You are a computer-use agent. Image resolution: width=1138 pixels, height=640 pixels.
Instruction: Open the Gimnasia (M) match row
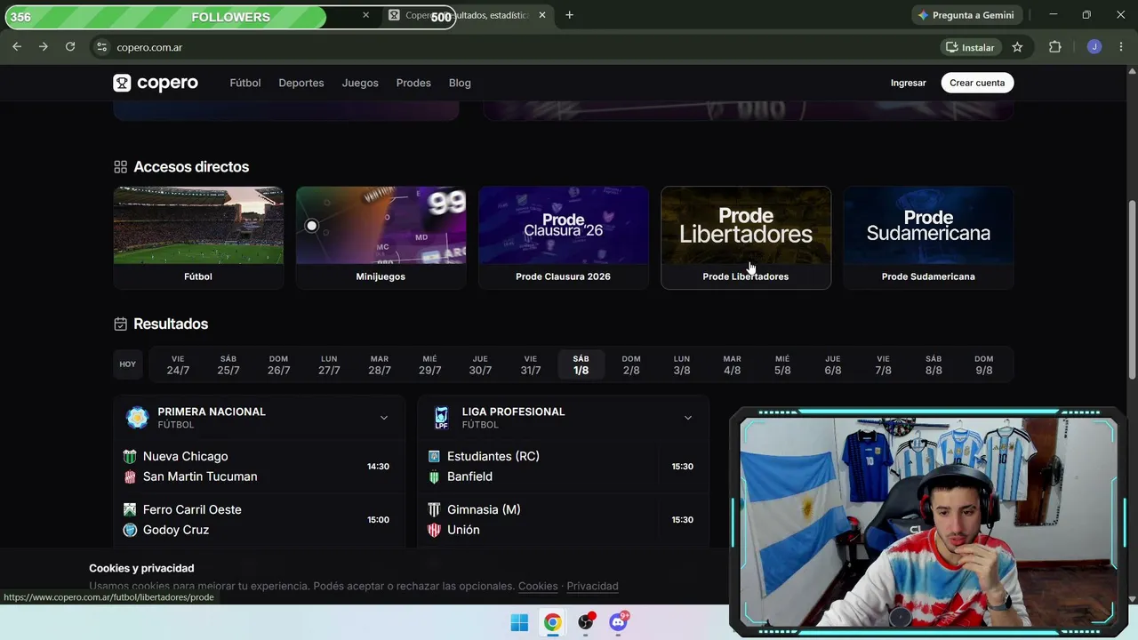(563, 520)
